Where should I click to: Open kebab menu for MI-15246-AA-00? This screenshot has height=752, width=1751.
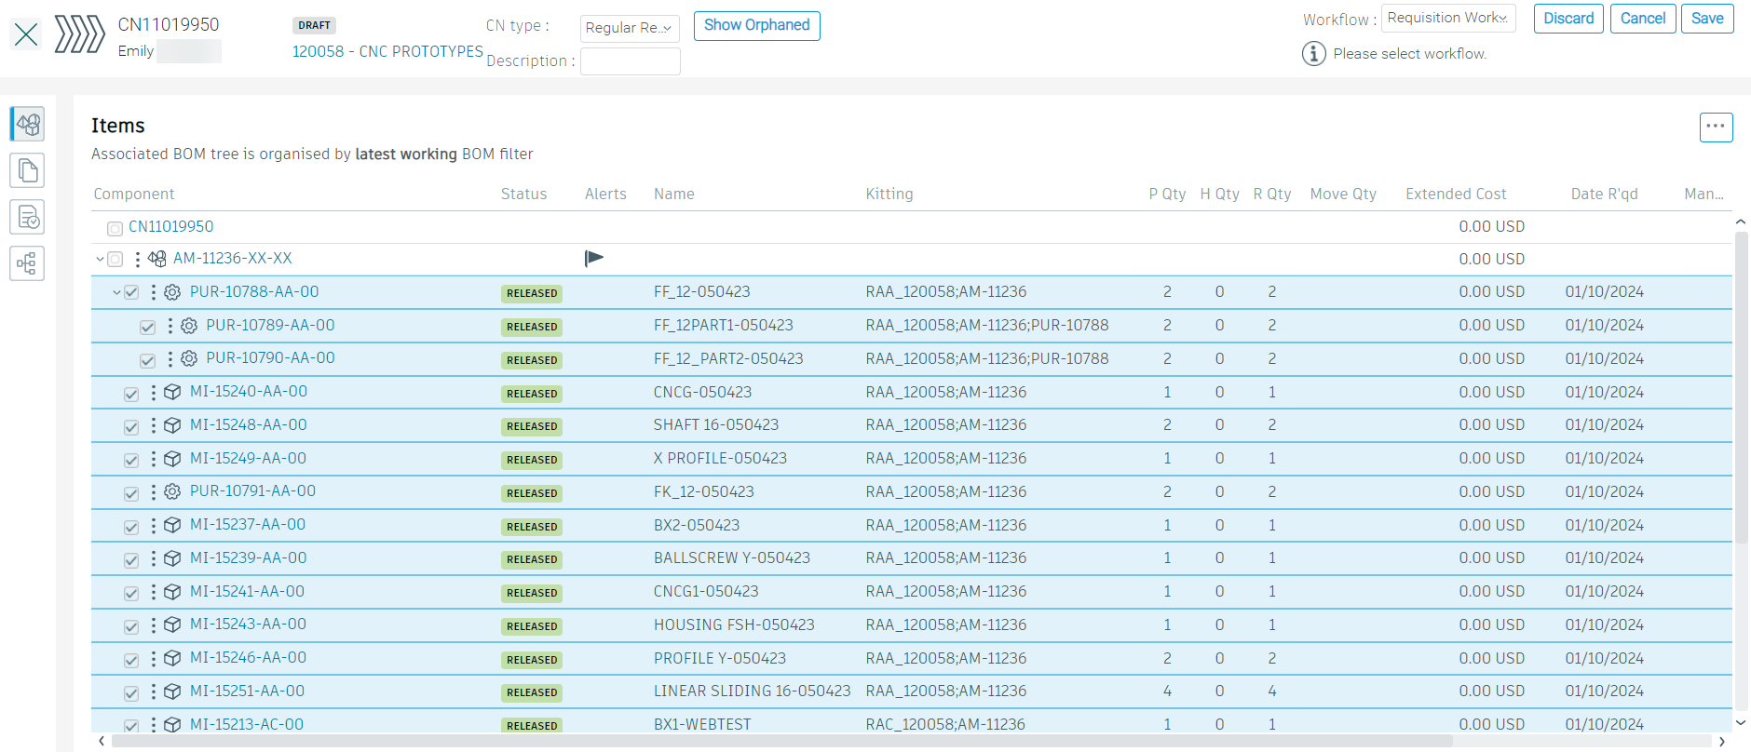tap(154, 658)
